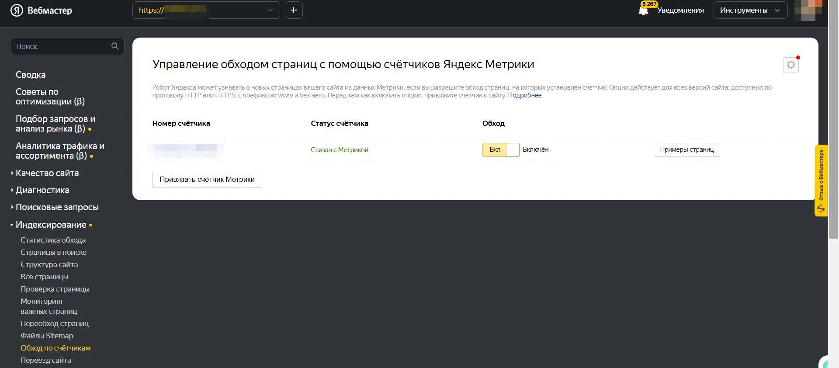The image size is (839, 368).
Task: Click the Номер счётчика column header
Action: 181,123
